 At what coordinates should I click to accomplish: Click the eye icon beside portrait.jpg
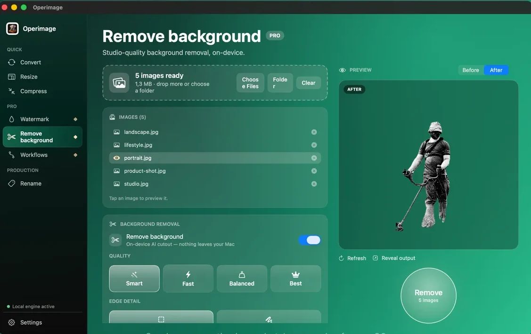[116, 158]
